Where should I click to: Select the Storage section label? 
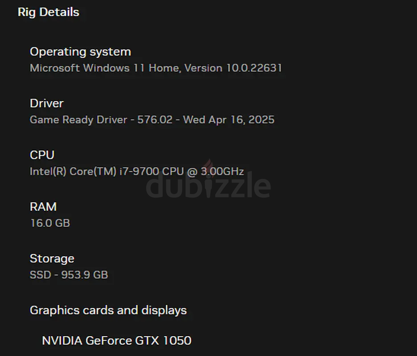[52, 259]
